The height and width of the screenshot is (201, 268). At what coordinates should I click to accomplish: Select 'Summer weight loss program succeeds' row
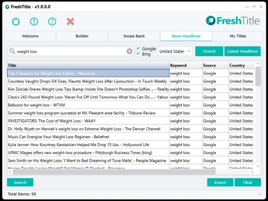click(x=131, y=113)
